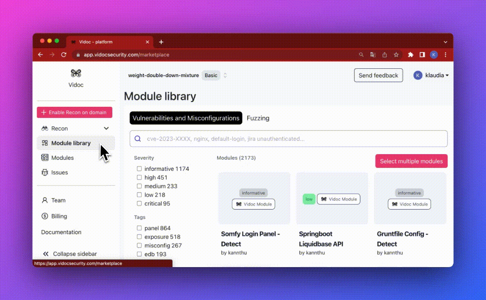486x300 pixels.
Task: Open the browser extensions puzzle icon
Action: (410, 55)
